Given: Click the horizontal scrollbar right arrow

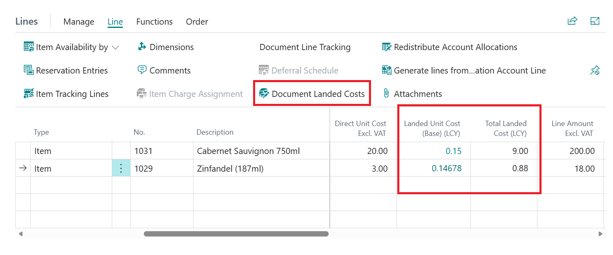Looking at the screenshot, I should (x=600, y=234).
